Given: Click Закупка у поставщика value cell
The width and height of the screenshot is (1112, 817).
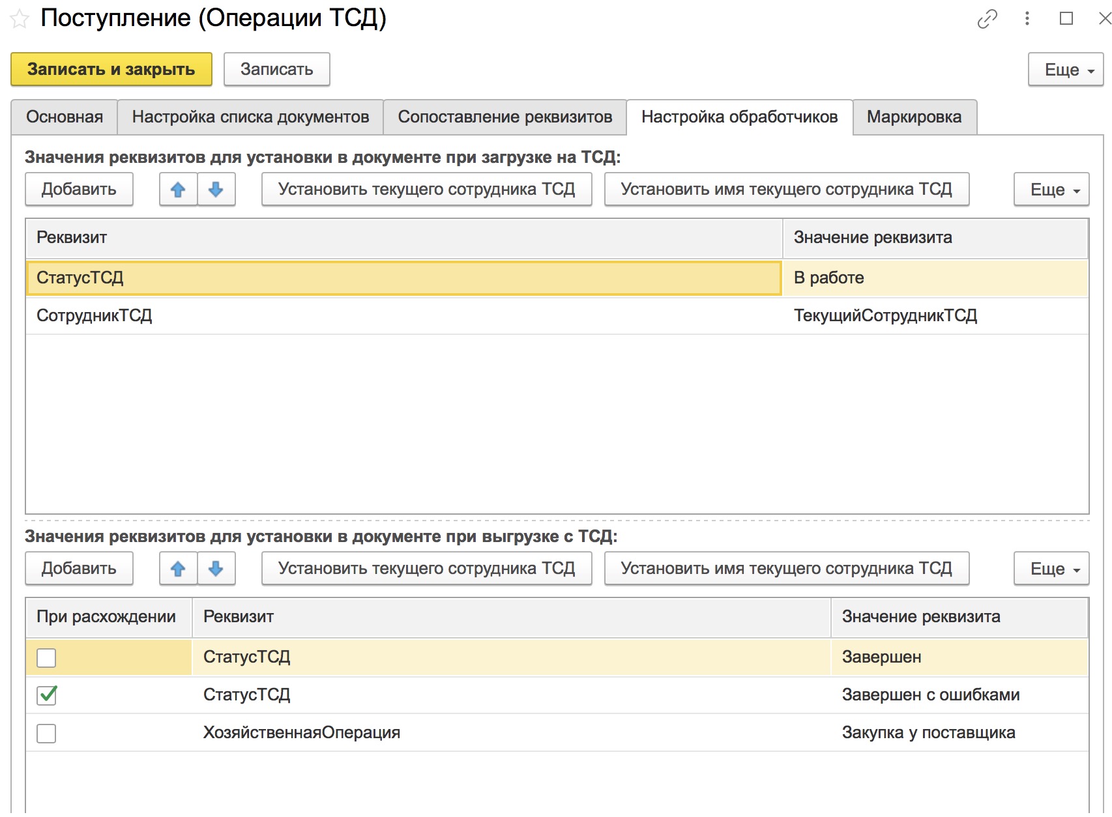Looking at the screenshot, I should [959, 733].
